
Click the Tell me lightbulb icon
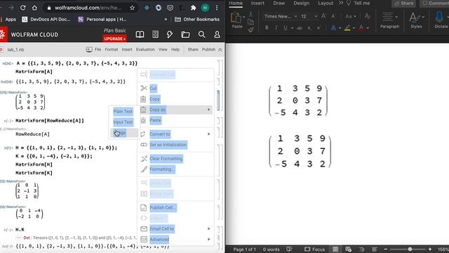349,3
